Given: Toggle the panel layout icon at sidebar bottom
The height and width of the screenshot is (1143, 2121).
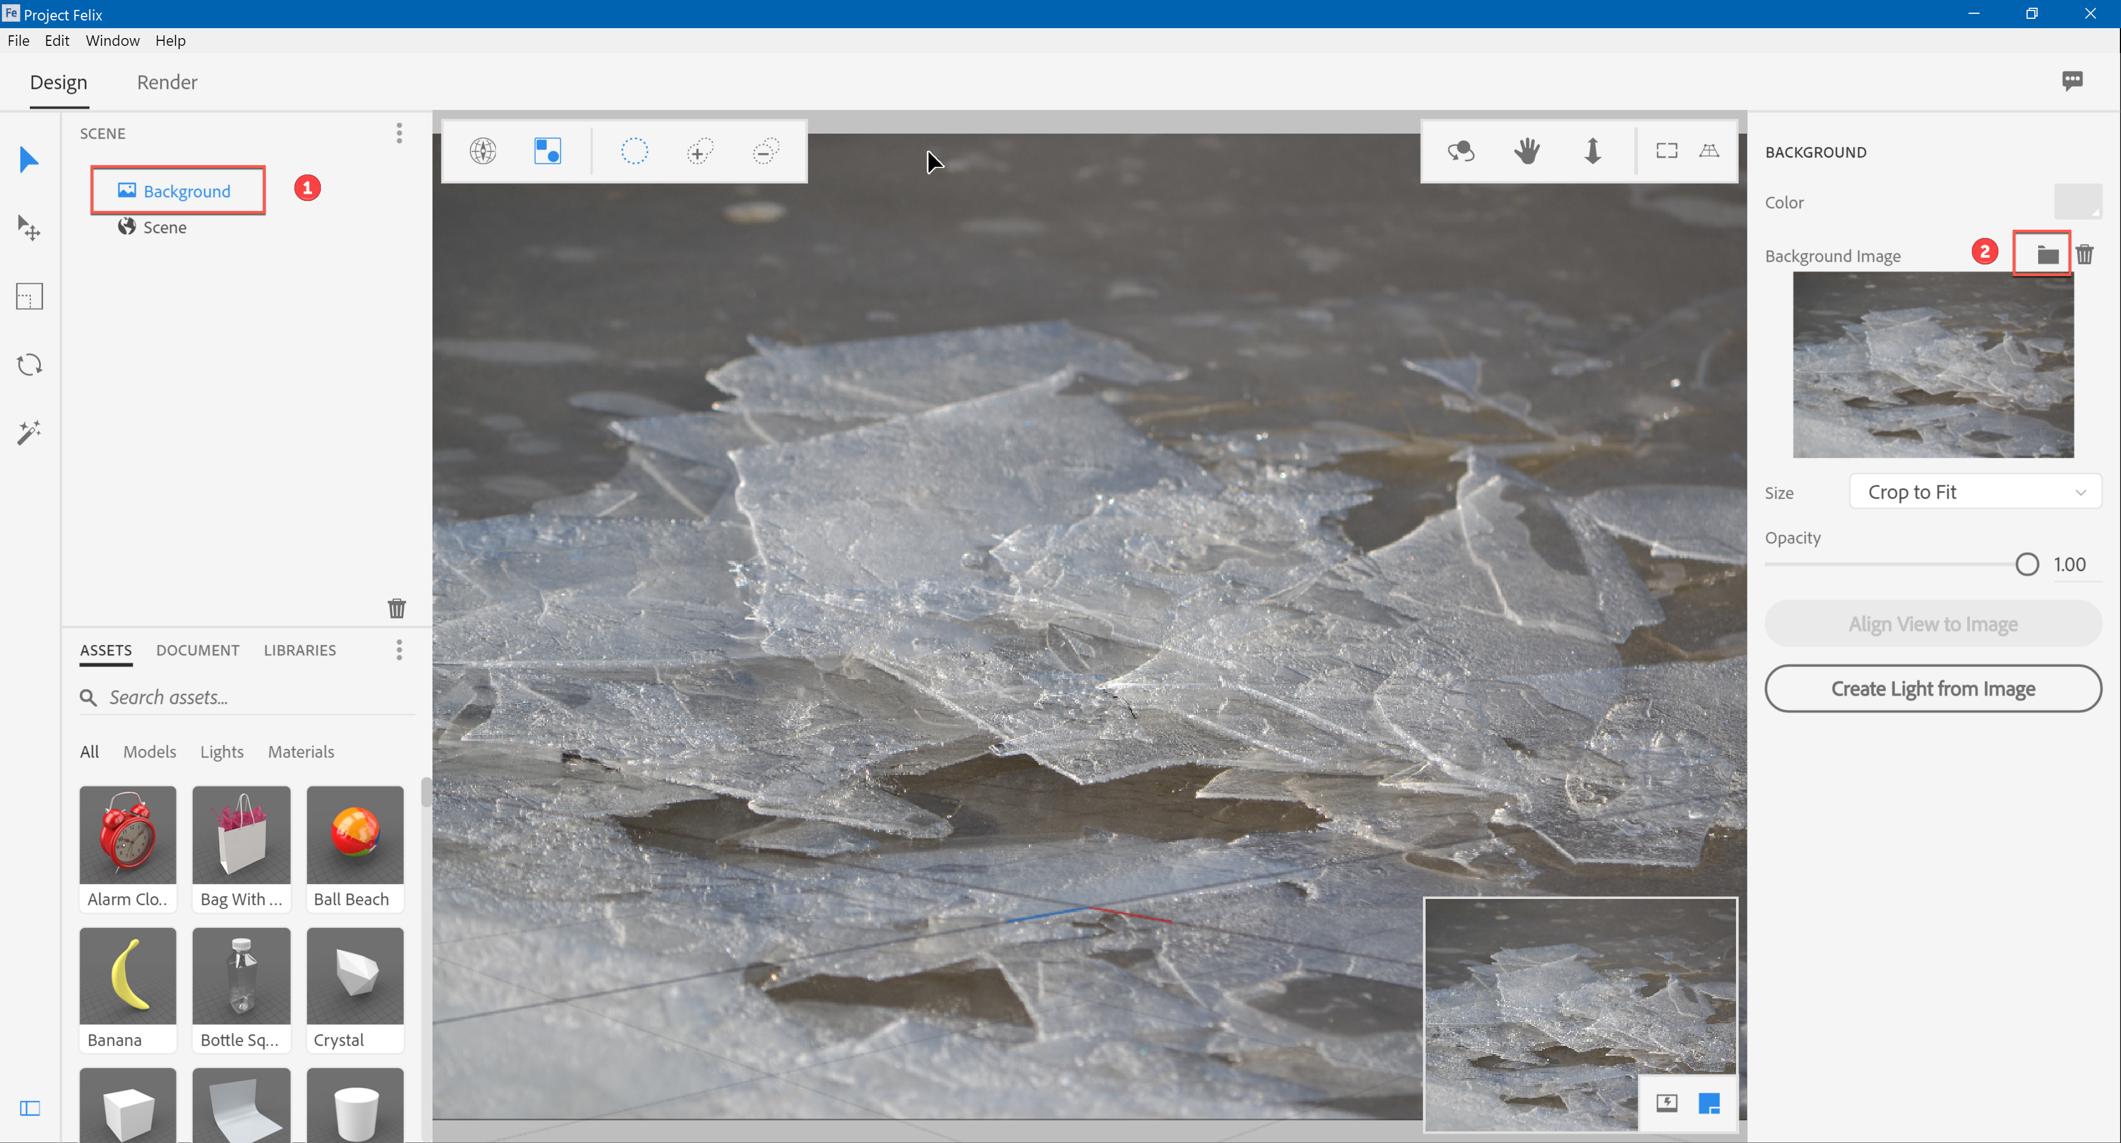Looking at the screenshot, I should [x=30, y=1108].
